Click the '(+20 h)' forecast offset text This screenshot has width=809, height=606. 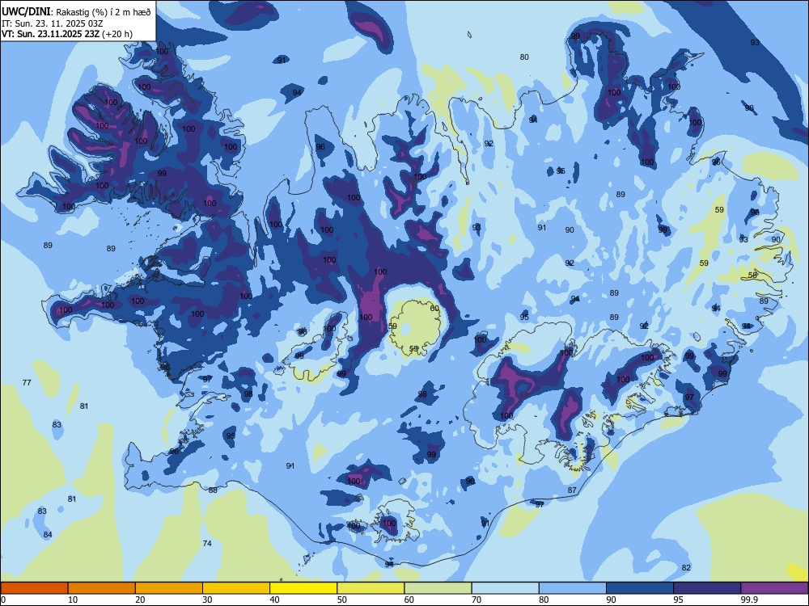click(x=117, y=34)
